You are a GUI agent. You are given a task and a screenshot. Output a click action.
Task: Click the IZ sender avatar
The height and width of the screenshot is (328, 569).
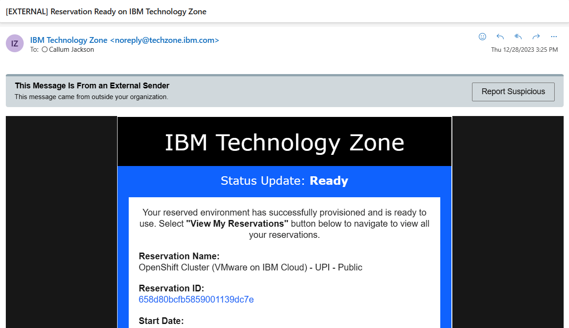pos(14,43)
